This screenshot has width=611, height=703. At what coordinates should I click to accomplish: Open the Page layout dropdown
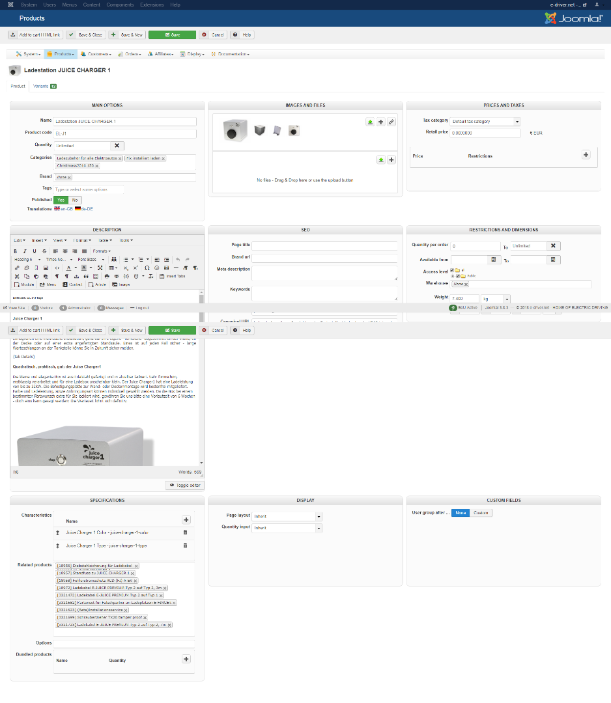(287, 516)
